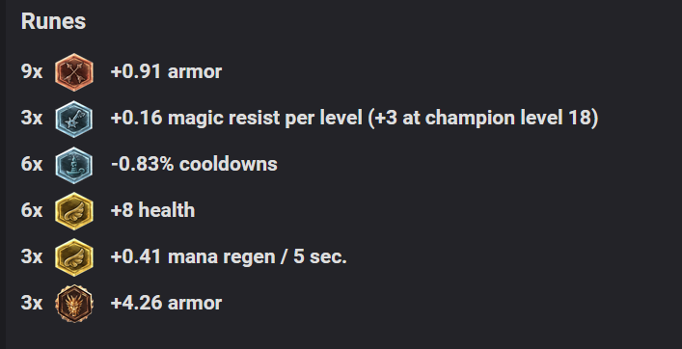Click the -0.83% cooldowns description
The height and width of the screenshot is (349, 682).
[x=195, y=164]
